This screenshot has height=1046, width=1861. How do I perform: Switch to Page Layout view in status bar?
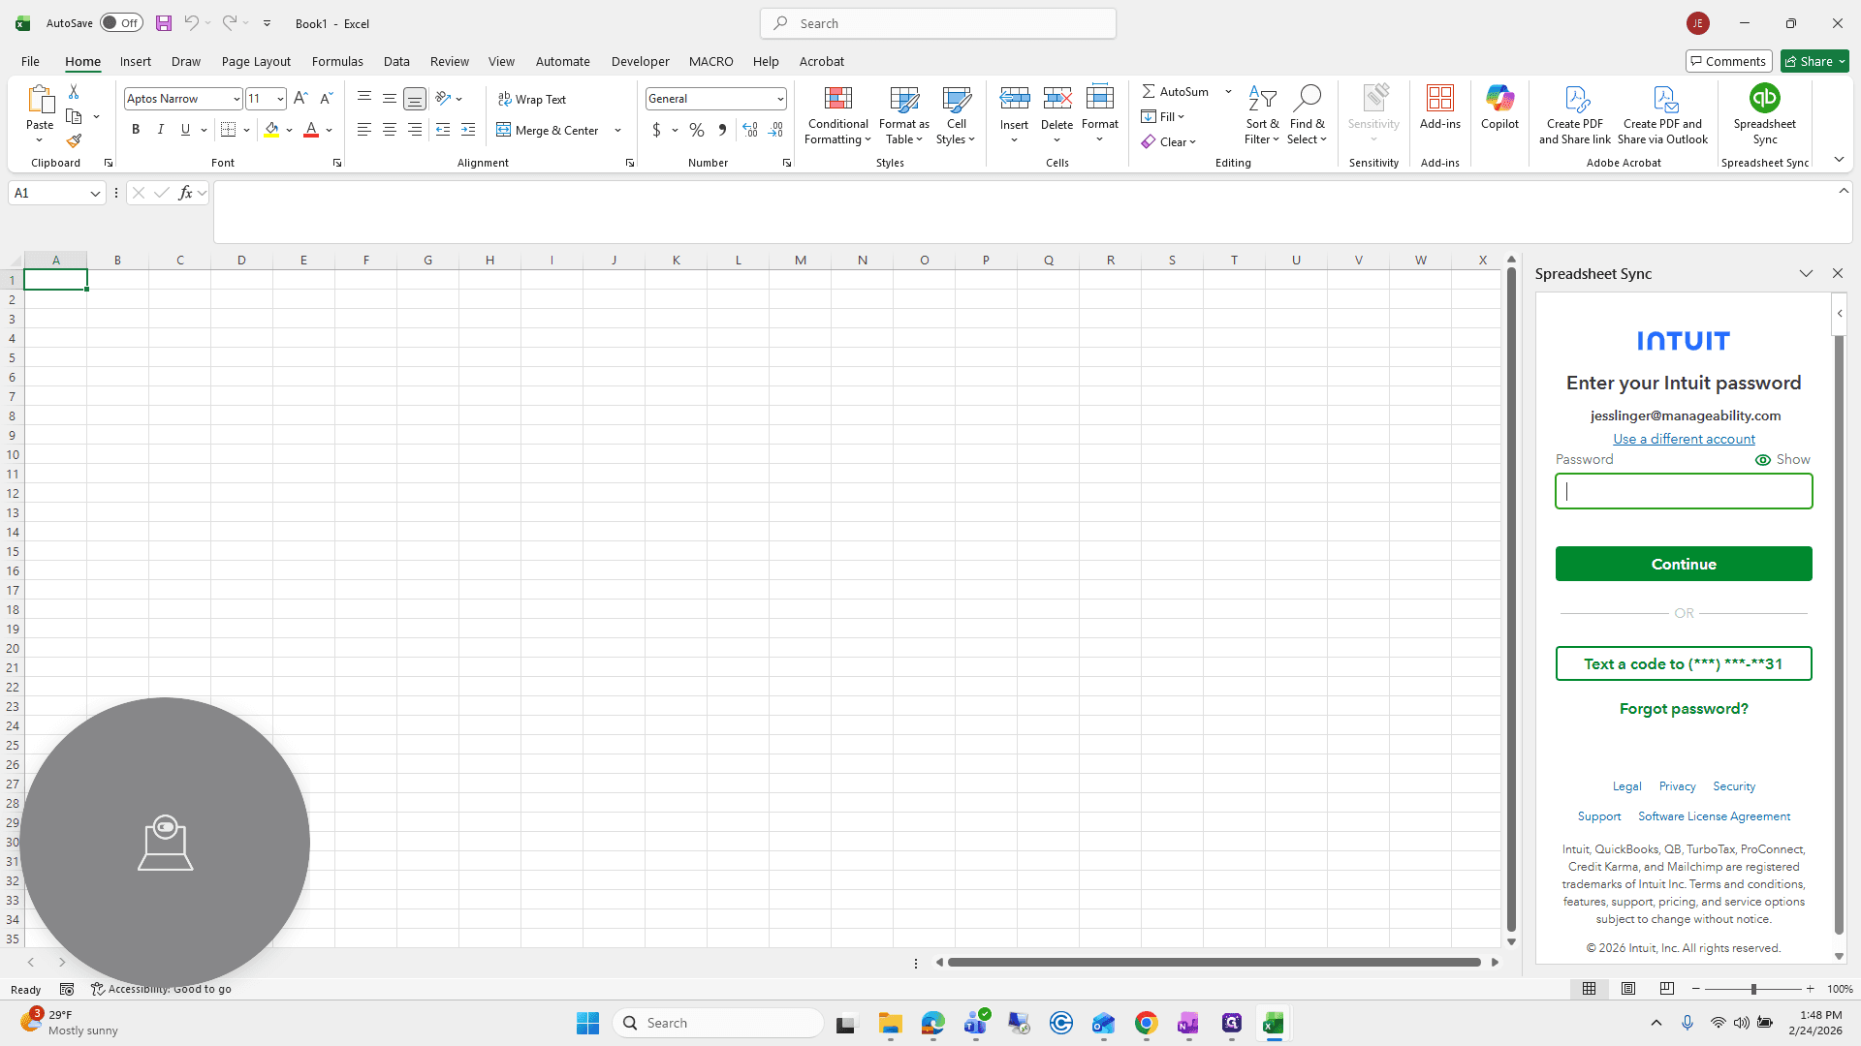(1628, 989)
